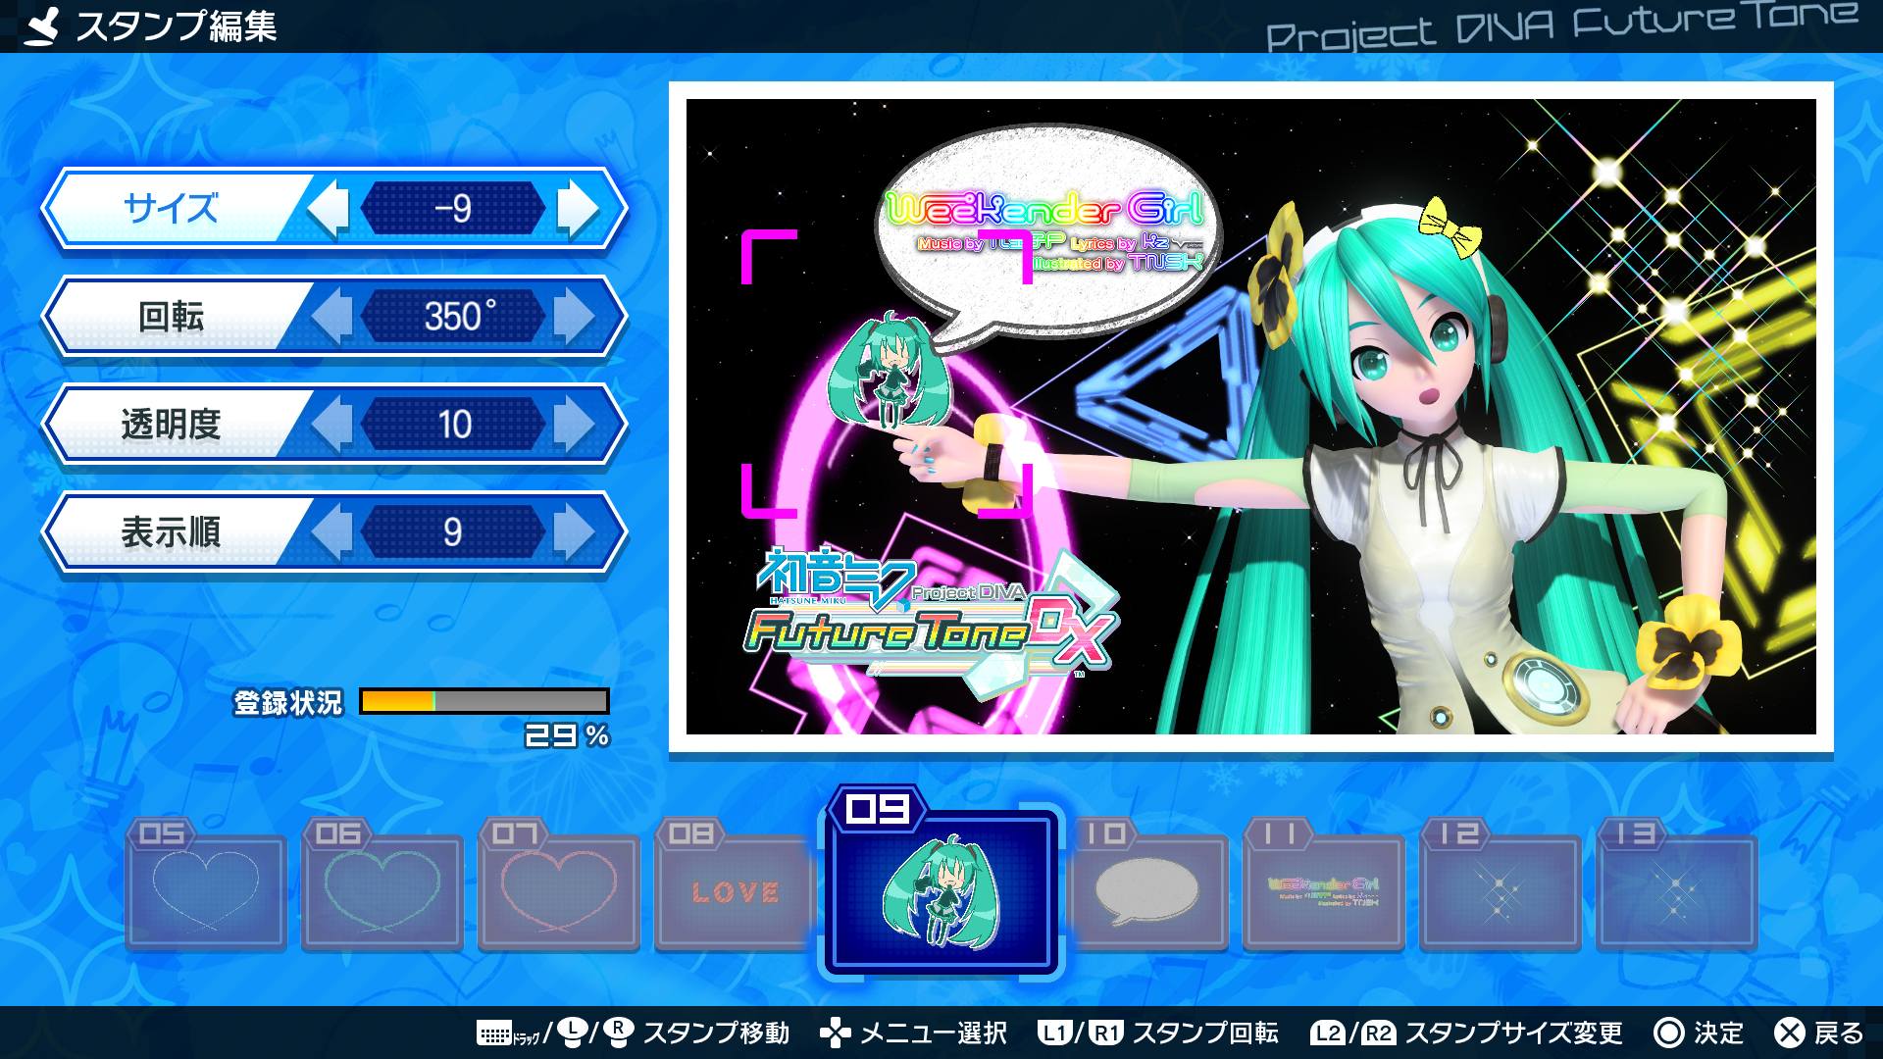Select the white heart stamp slot 05

pyautogui.click(x=206, y=891)
